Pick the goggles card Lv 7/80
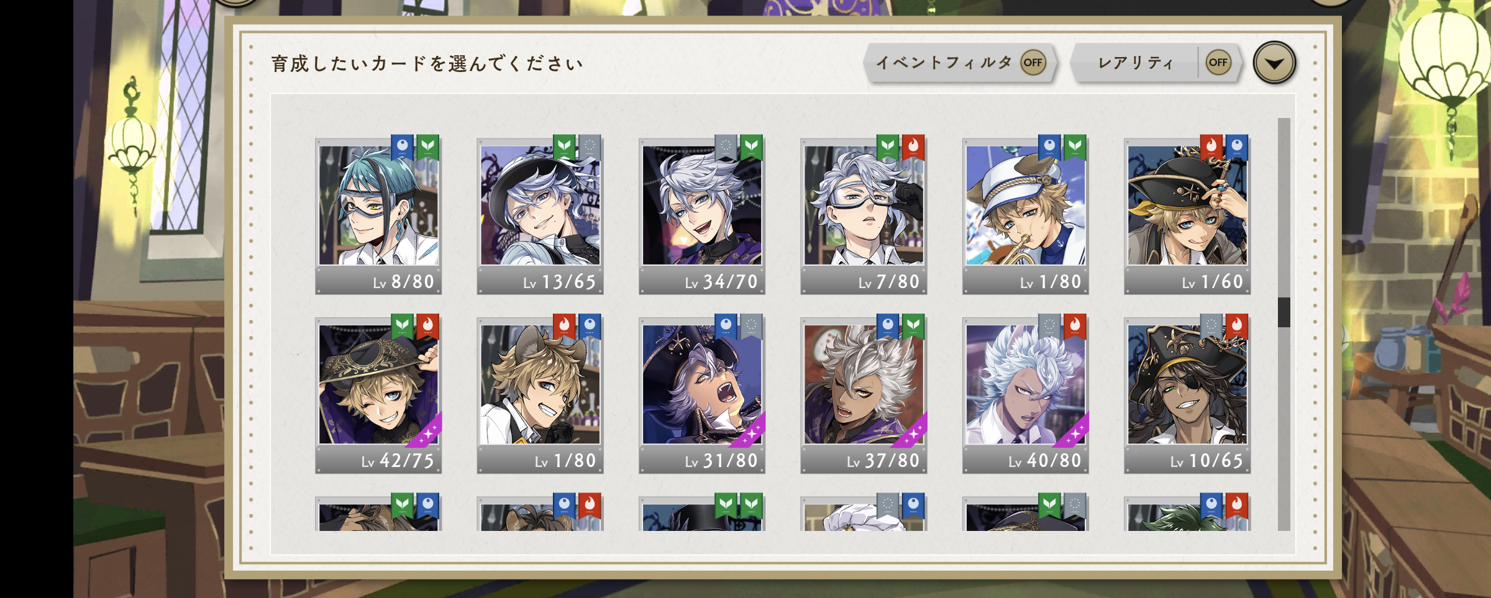Screen dimensions: 1491x598 coord(864,215)
